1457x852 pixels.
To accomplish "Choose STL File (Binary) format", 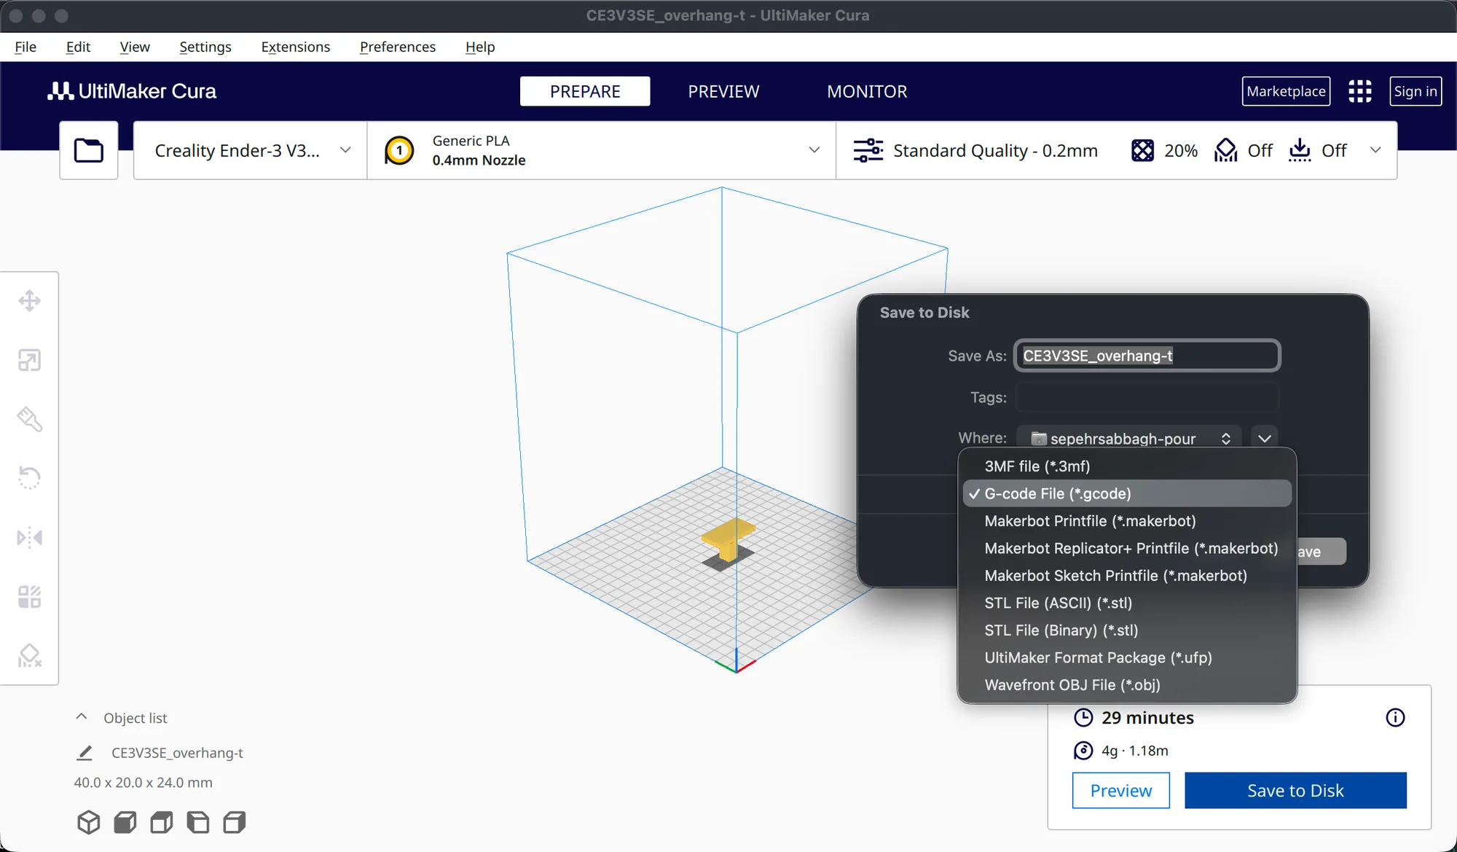I will 1127,630.
